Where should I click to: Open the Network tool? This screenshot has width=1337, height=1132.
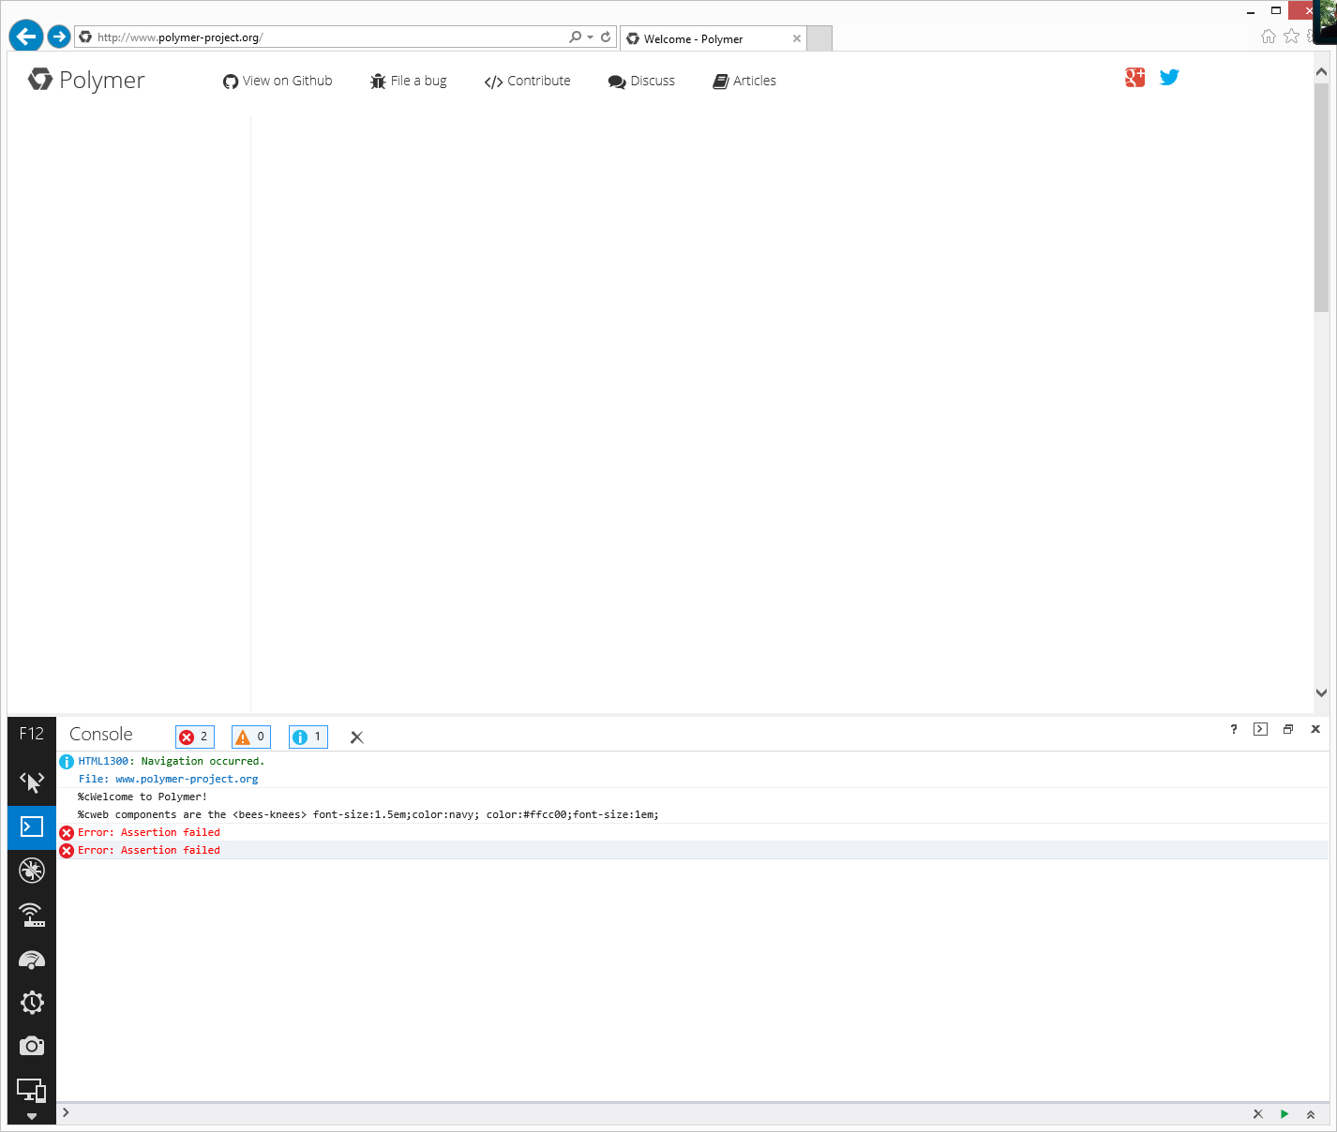point(32,916)
